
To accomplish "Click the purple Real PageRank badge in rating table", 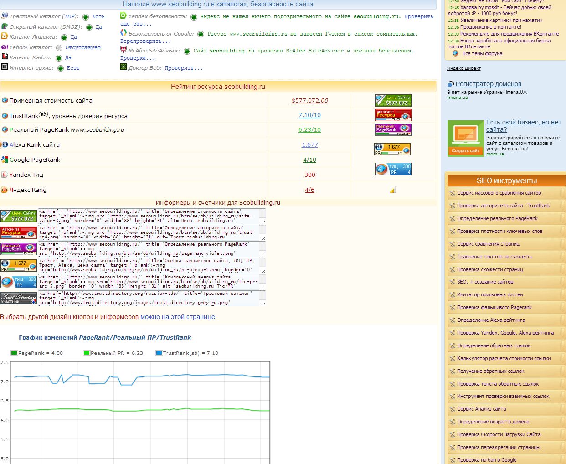I will pyautogui.click(x=393, y=129).
